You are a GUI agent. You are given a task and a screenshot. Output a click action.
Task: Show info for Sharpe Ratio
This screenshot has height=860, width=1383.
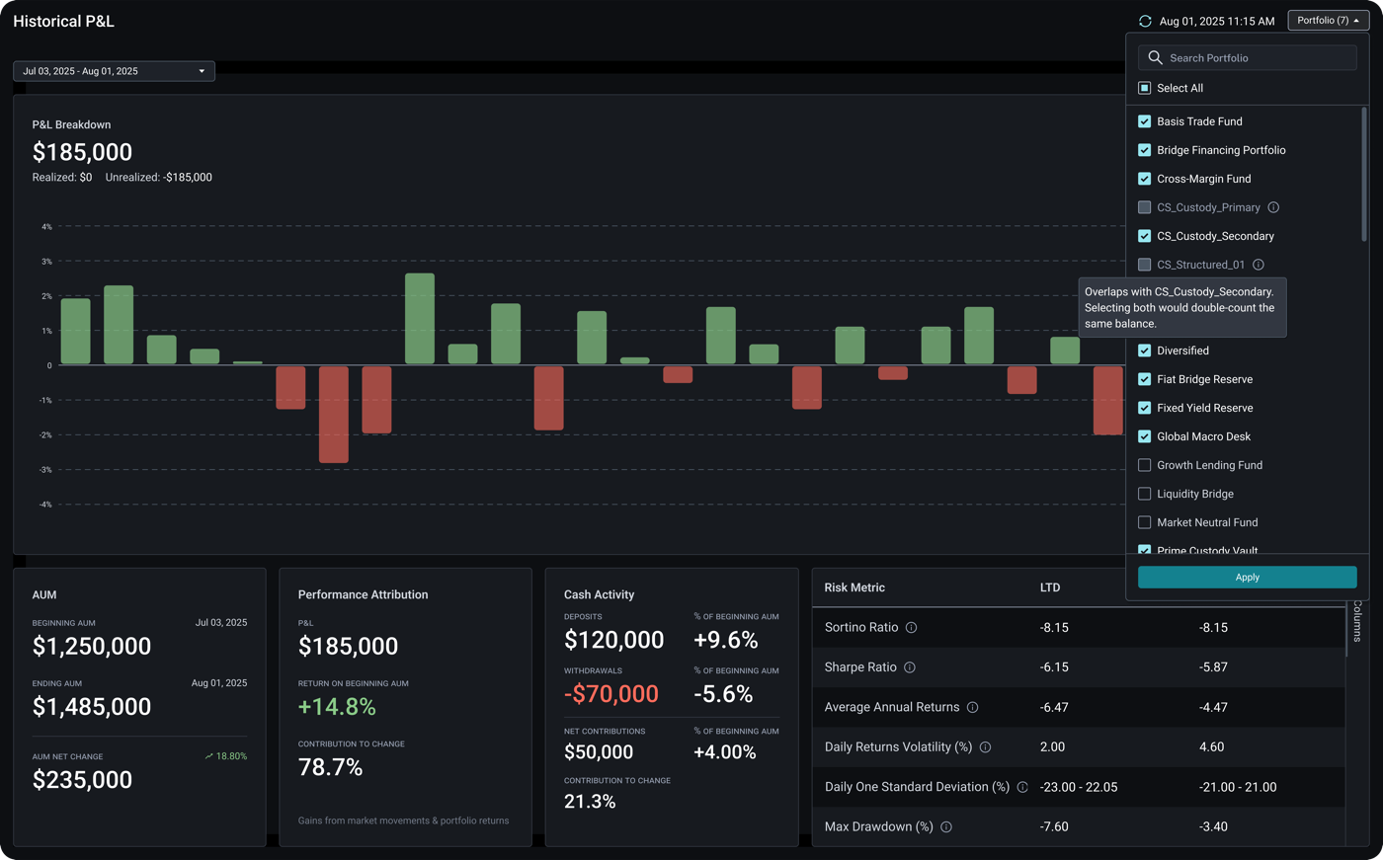pos(910,667)
